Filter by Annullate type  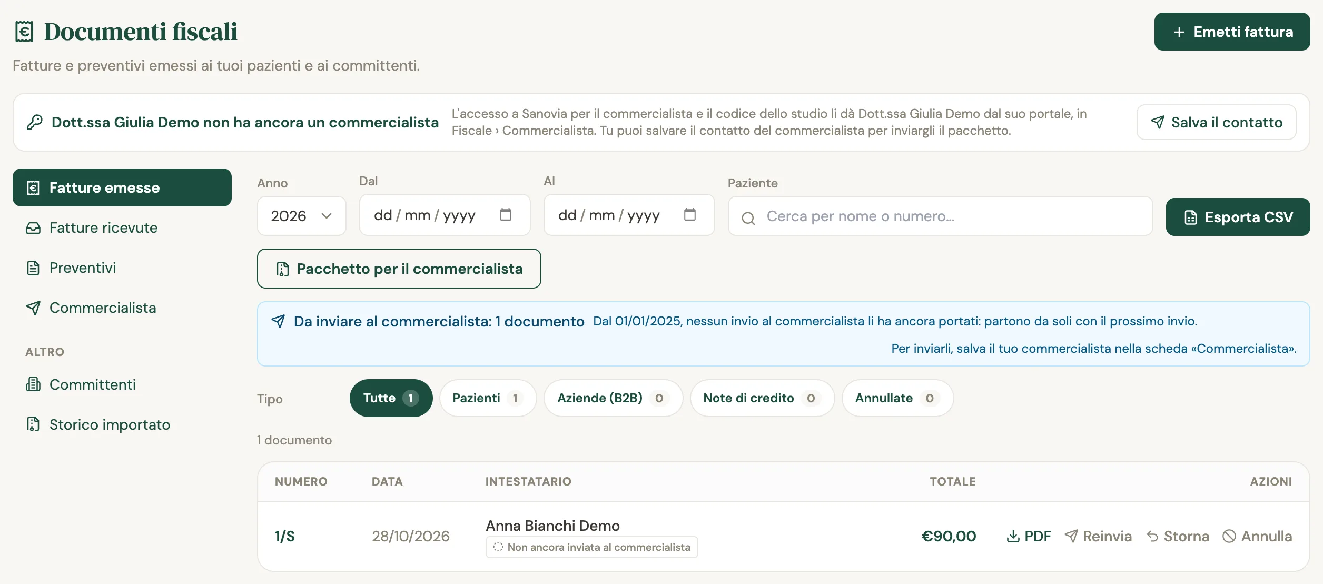coord(897,398)
